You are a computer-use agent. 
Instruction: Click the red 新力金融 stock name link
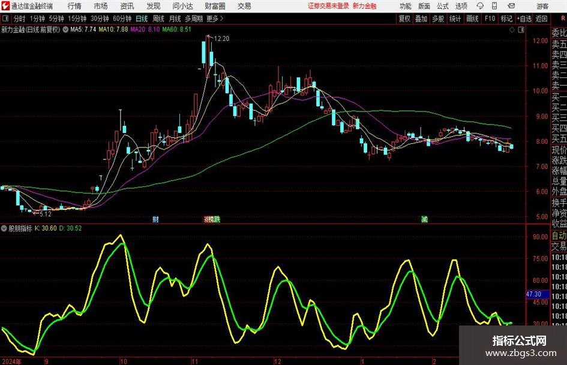365,6
